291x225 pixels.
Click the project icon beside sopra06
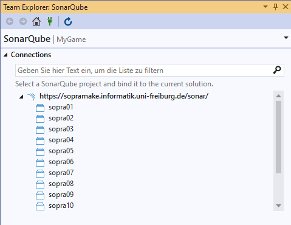coord(40,162)
